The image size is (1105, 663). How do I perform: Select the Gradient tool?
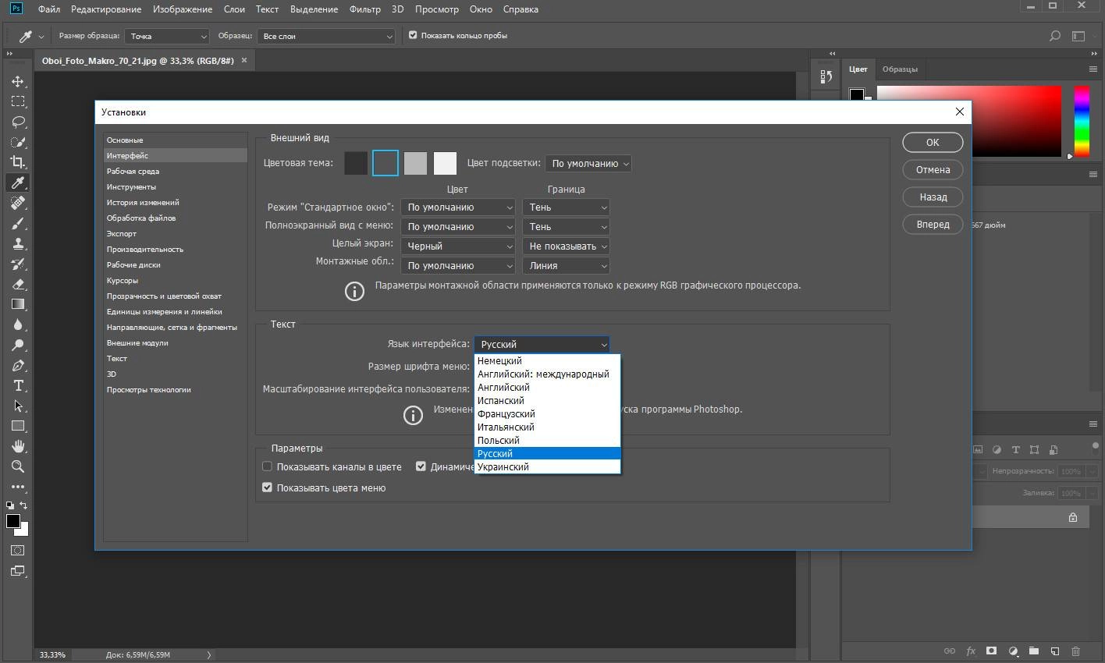[x=17, y=304]
